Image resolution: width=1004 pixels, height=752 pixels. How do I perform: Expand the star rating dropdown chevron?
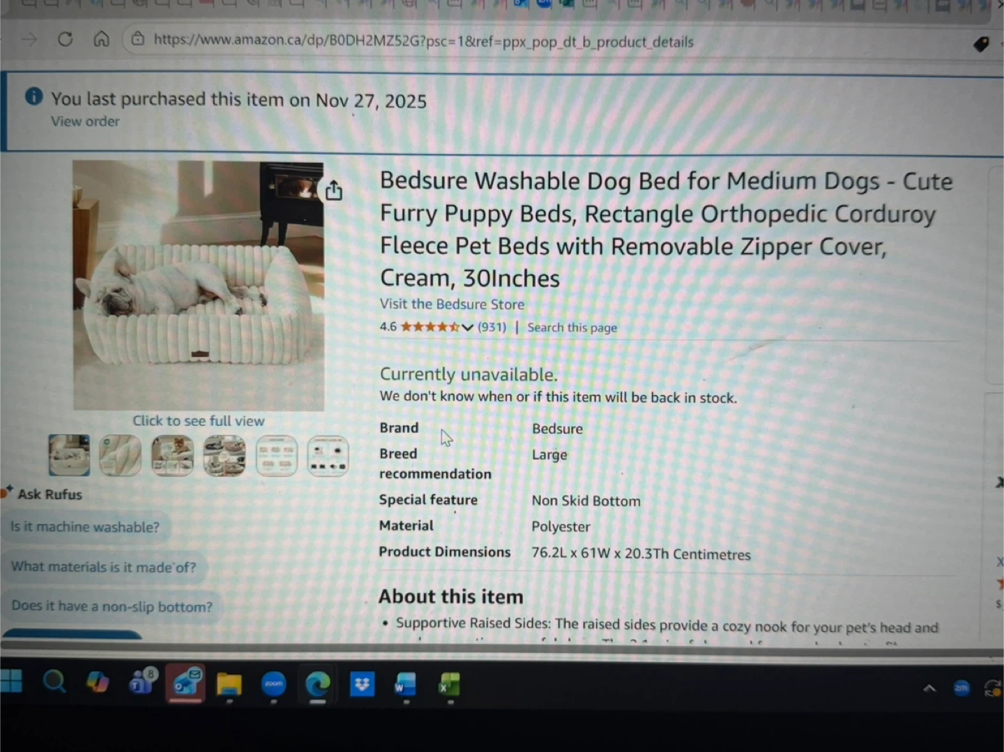[x=467, y=327]
